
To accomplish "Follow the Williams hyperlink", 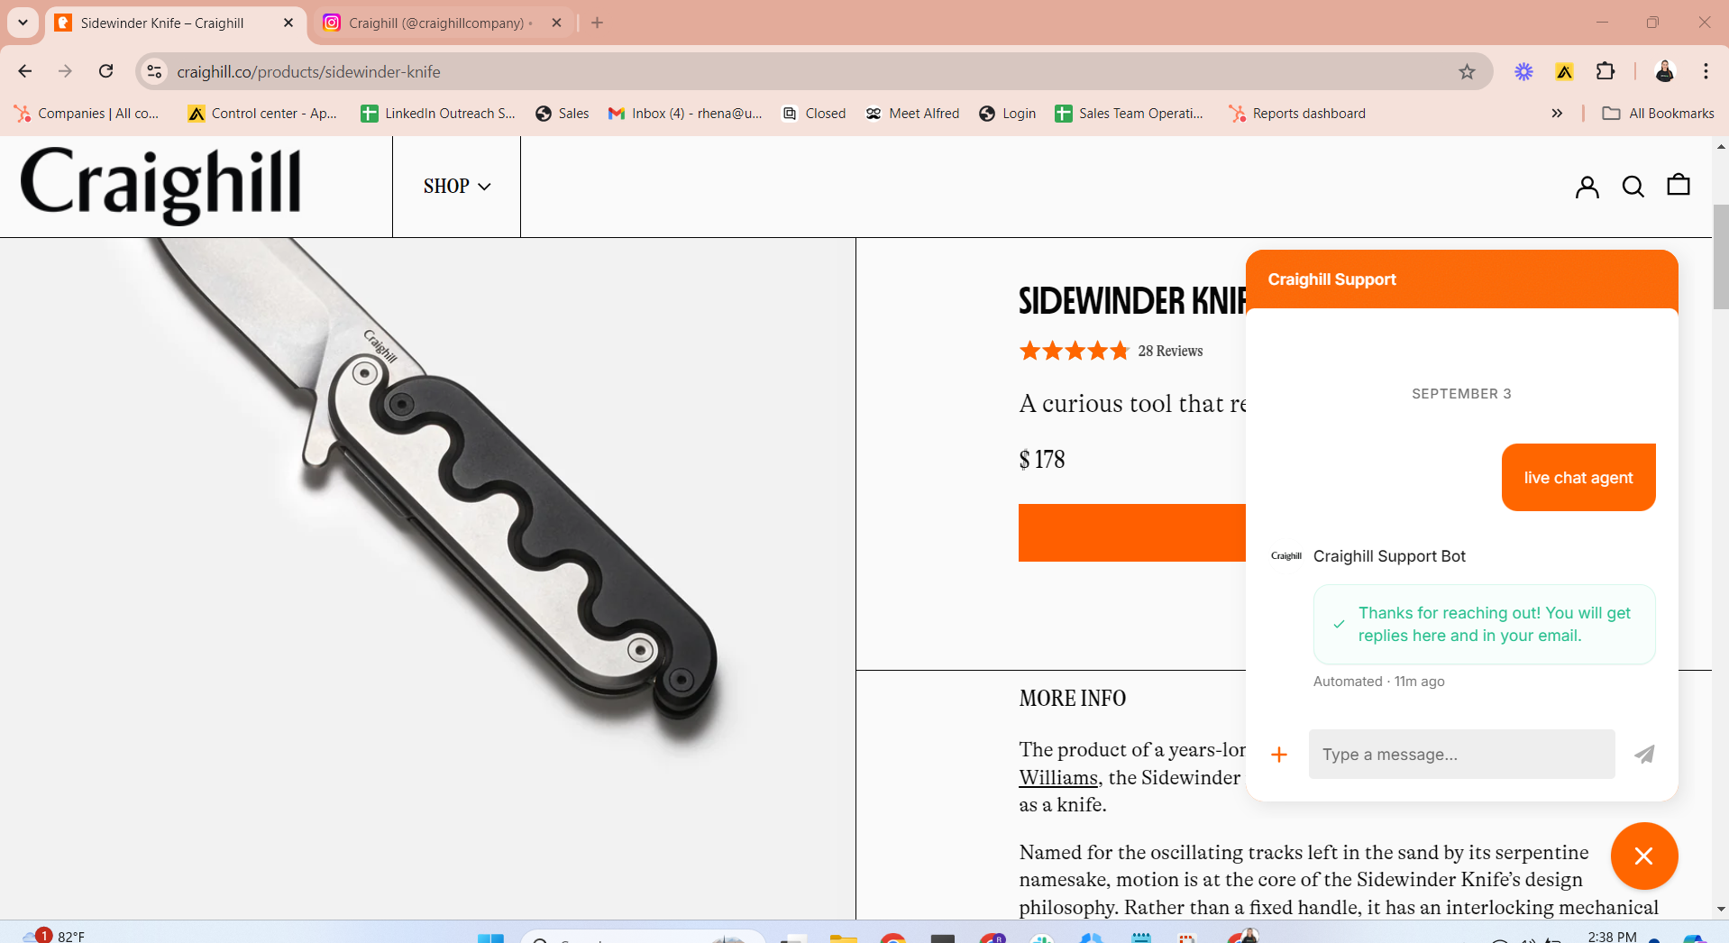I will click(1058, 777).
